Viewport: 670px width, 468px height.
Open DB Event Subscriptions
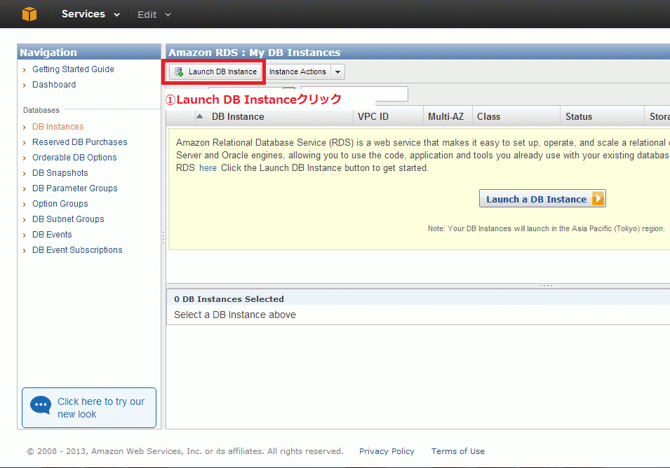tap(77, 250)
